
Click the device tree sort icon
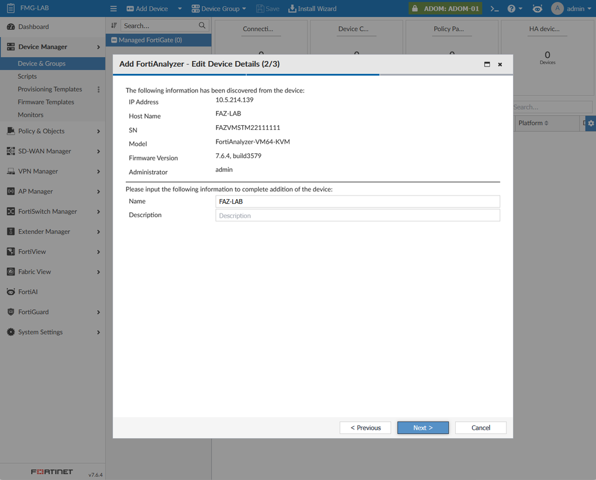pyautogui.click(x=113, y=26)
